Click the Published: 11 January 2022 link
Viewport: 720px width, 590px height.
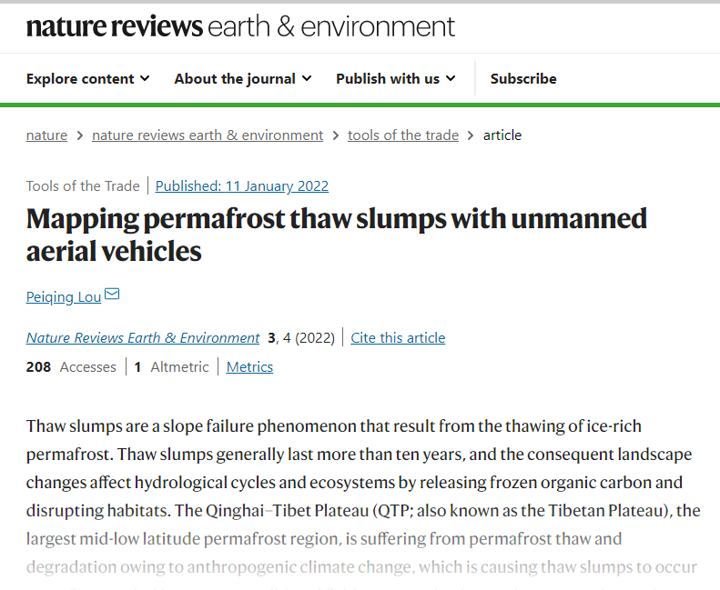point(242,186)
